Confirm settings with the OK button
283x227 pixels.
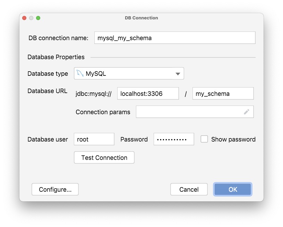pos(232,189)
